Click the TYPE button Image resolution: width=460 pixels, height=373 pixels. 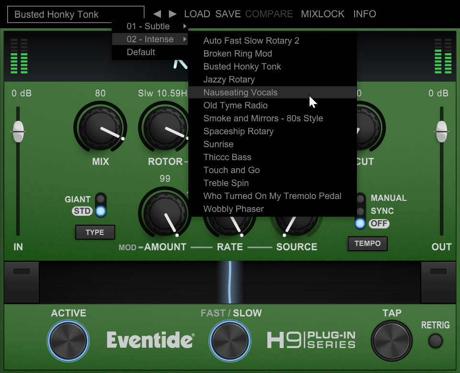[x=95, y=233]
